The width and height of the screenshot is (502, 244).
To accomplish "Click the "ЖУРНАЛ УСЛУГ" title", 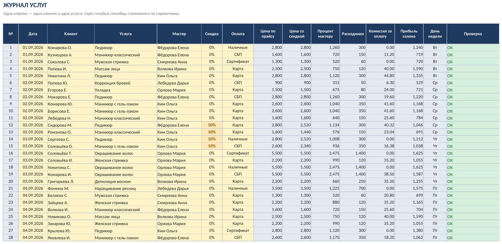I will (x=25, y=5).
